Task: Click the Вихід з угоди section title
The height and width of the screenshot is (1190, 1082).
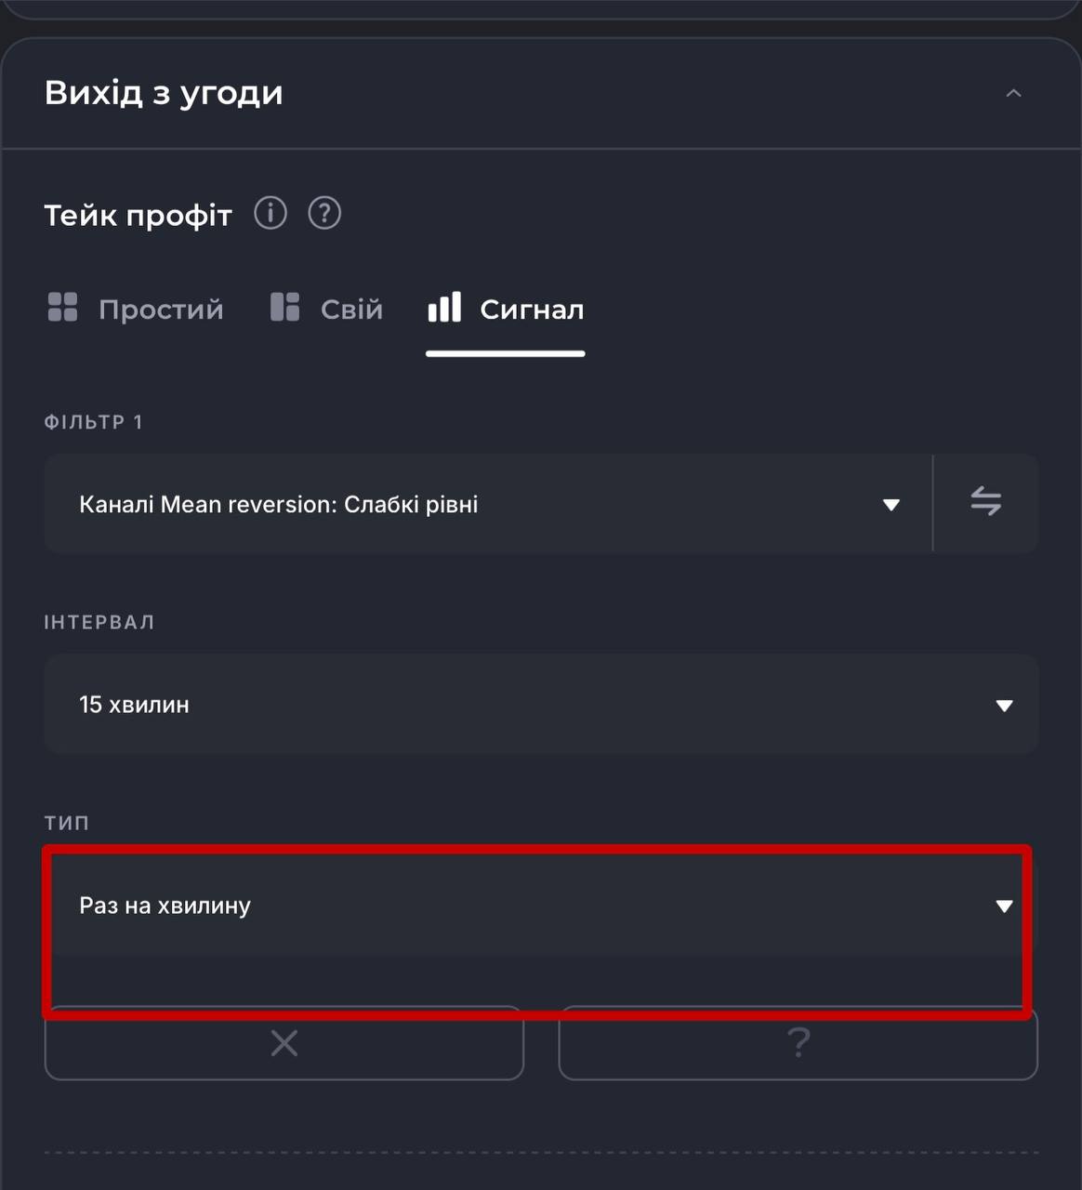Action: click(x=164, y=93)
